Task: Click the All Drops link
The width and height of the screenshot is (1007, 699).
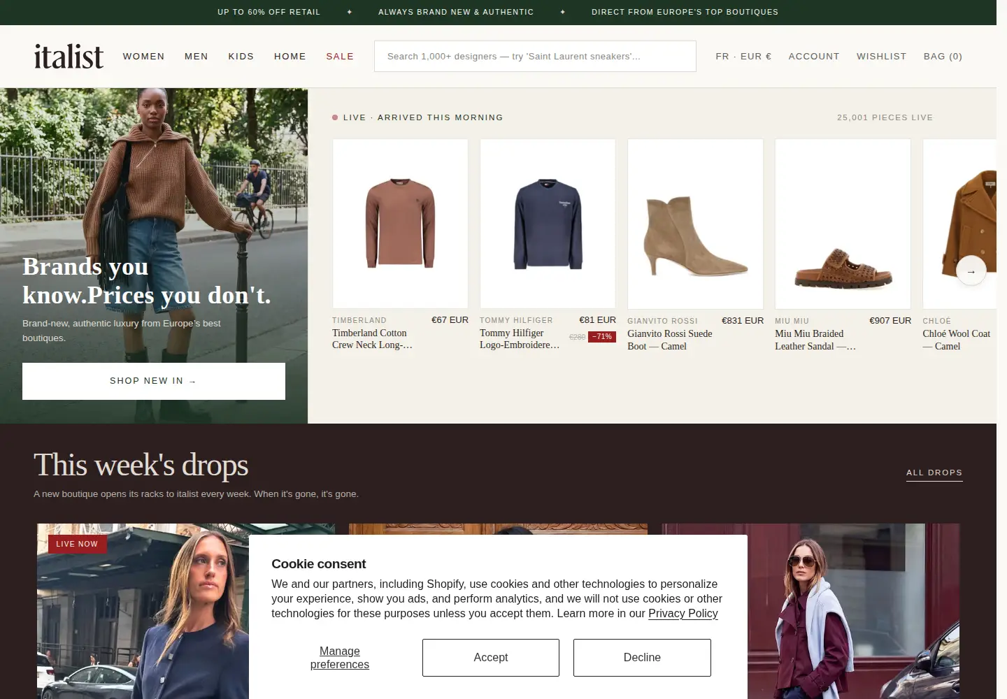Action: pos(934,473)
